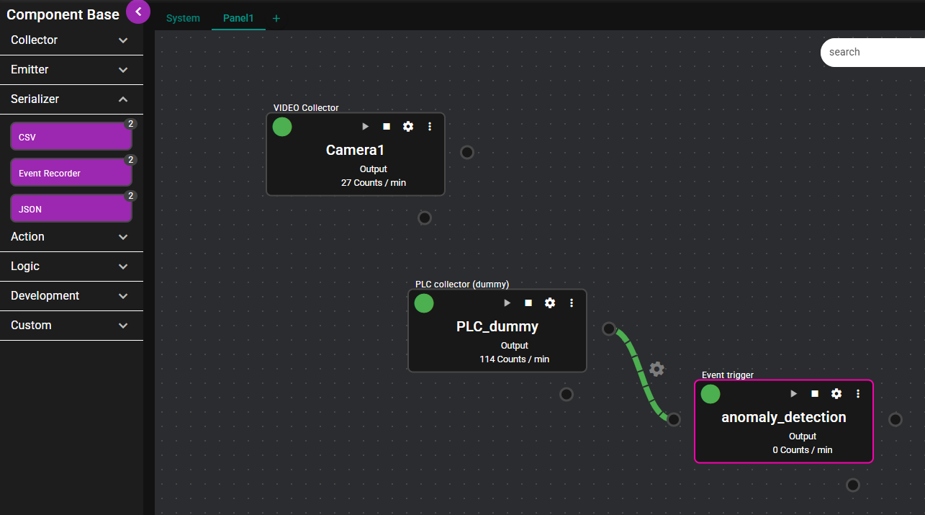Screen dimensions: 925x515
Task: Select the Event Recorder component
Action: (71, 173)
